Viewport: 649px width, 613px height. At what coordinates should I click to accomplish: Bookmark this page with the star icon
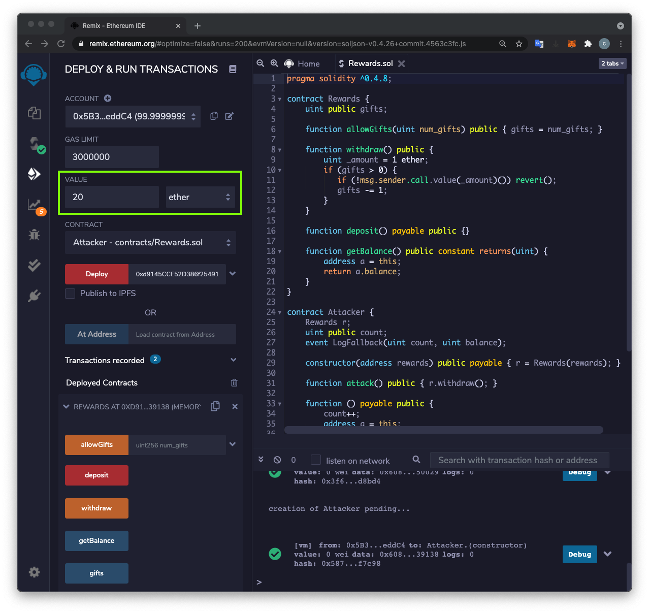tap(519, 44)
